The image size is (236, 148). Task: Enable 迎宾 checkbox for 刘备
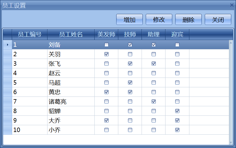[x=177, y=45]
